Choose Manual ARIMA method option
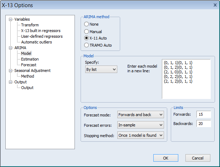 (86, 31)
